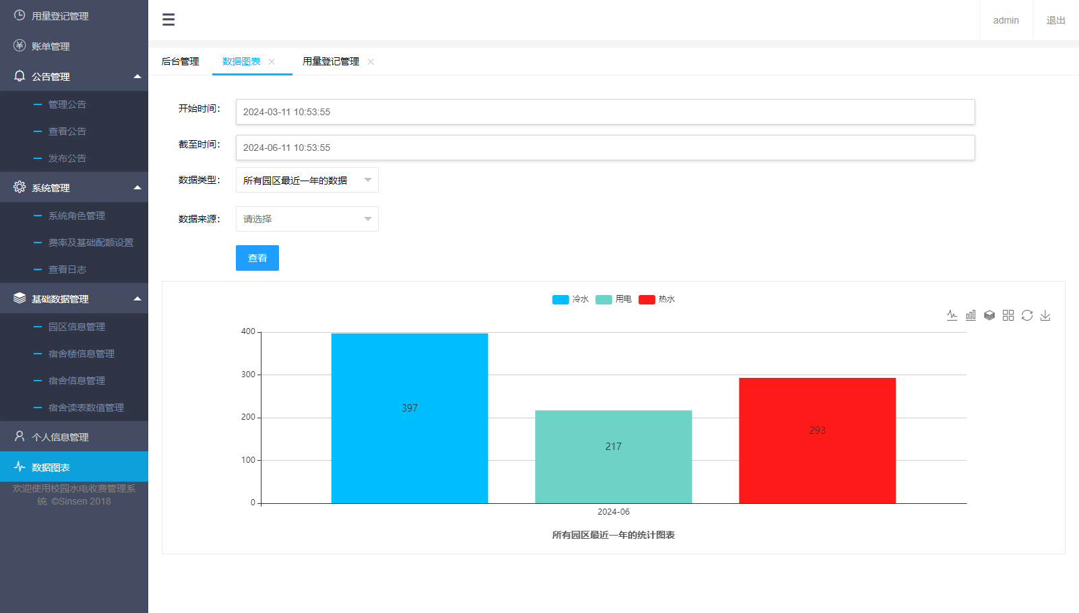
Task: Switch chart to stacked view icon
Action: 989,315
